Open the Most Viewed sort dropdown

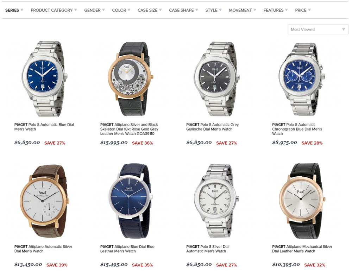click(318, 30)
